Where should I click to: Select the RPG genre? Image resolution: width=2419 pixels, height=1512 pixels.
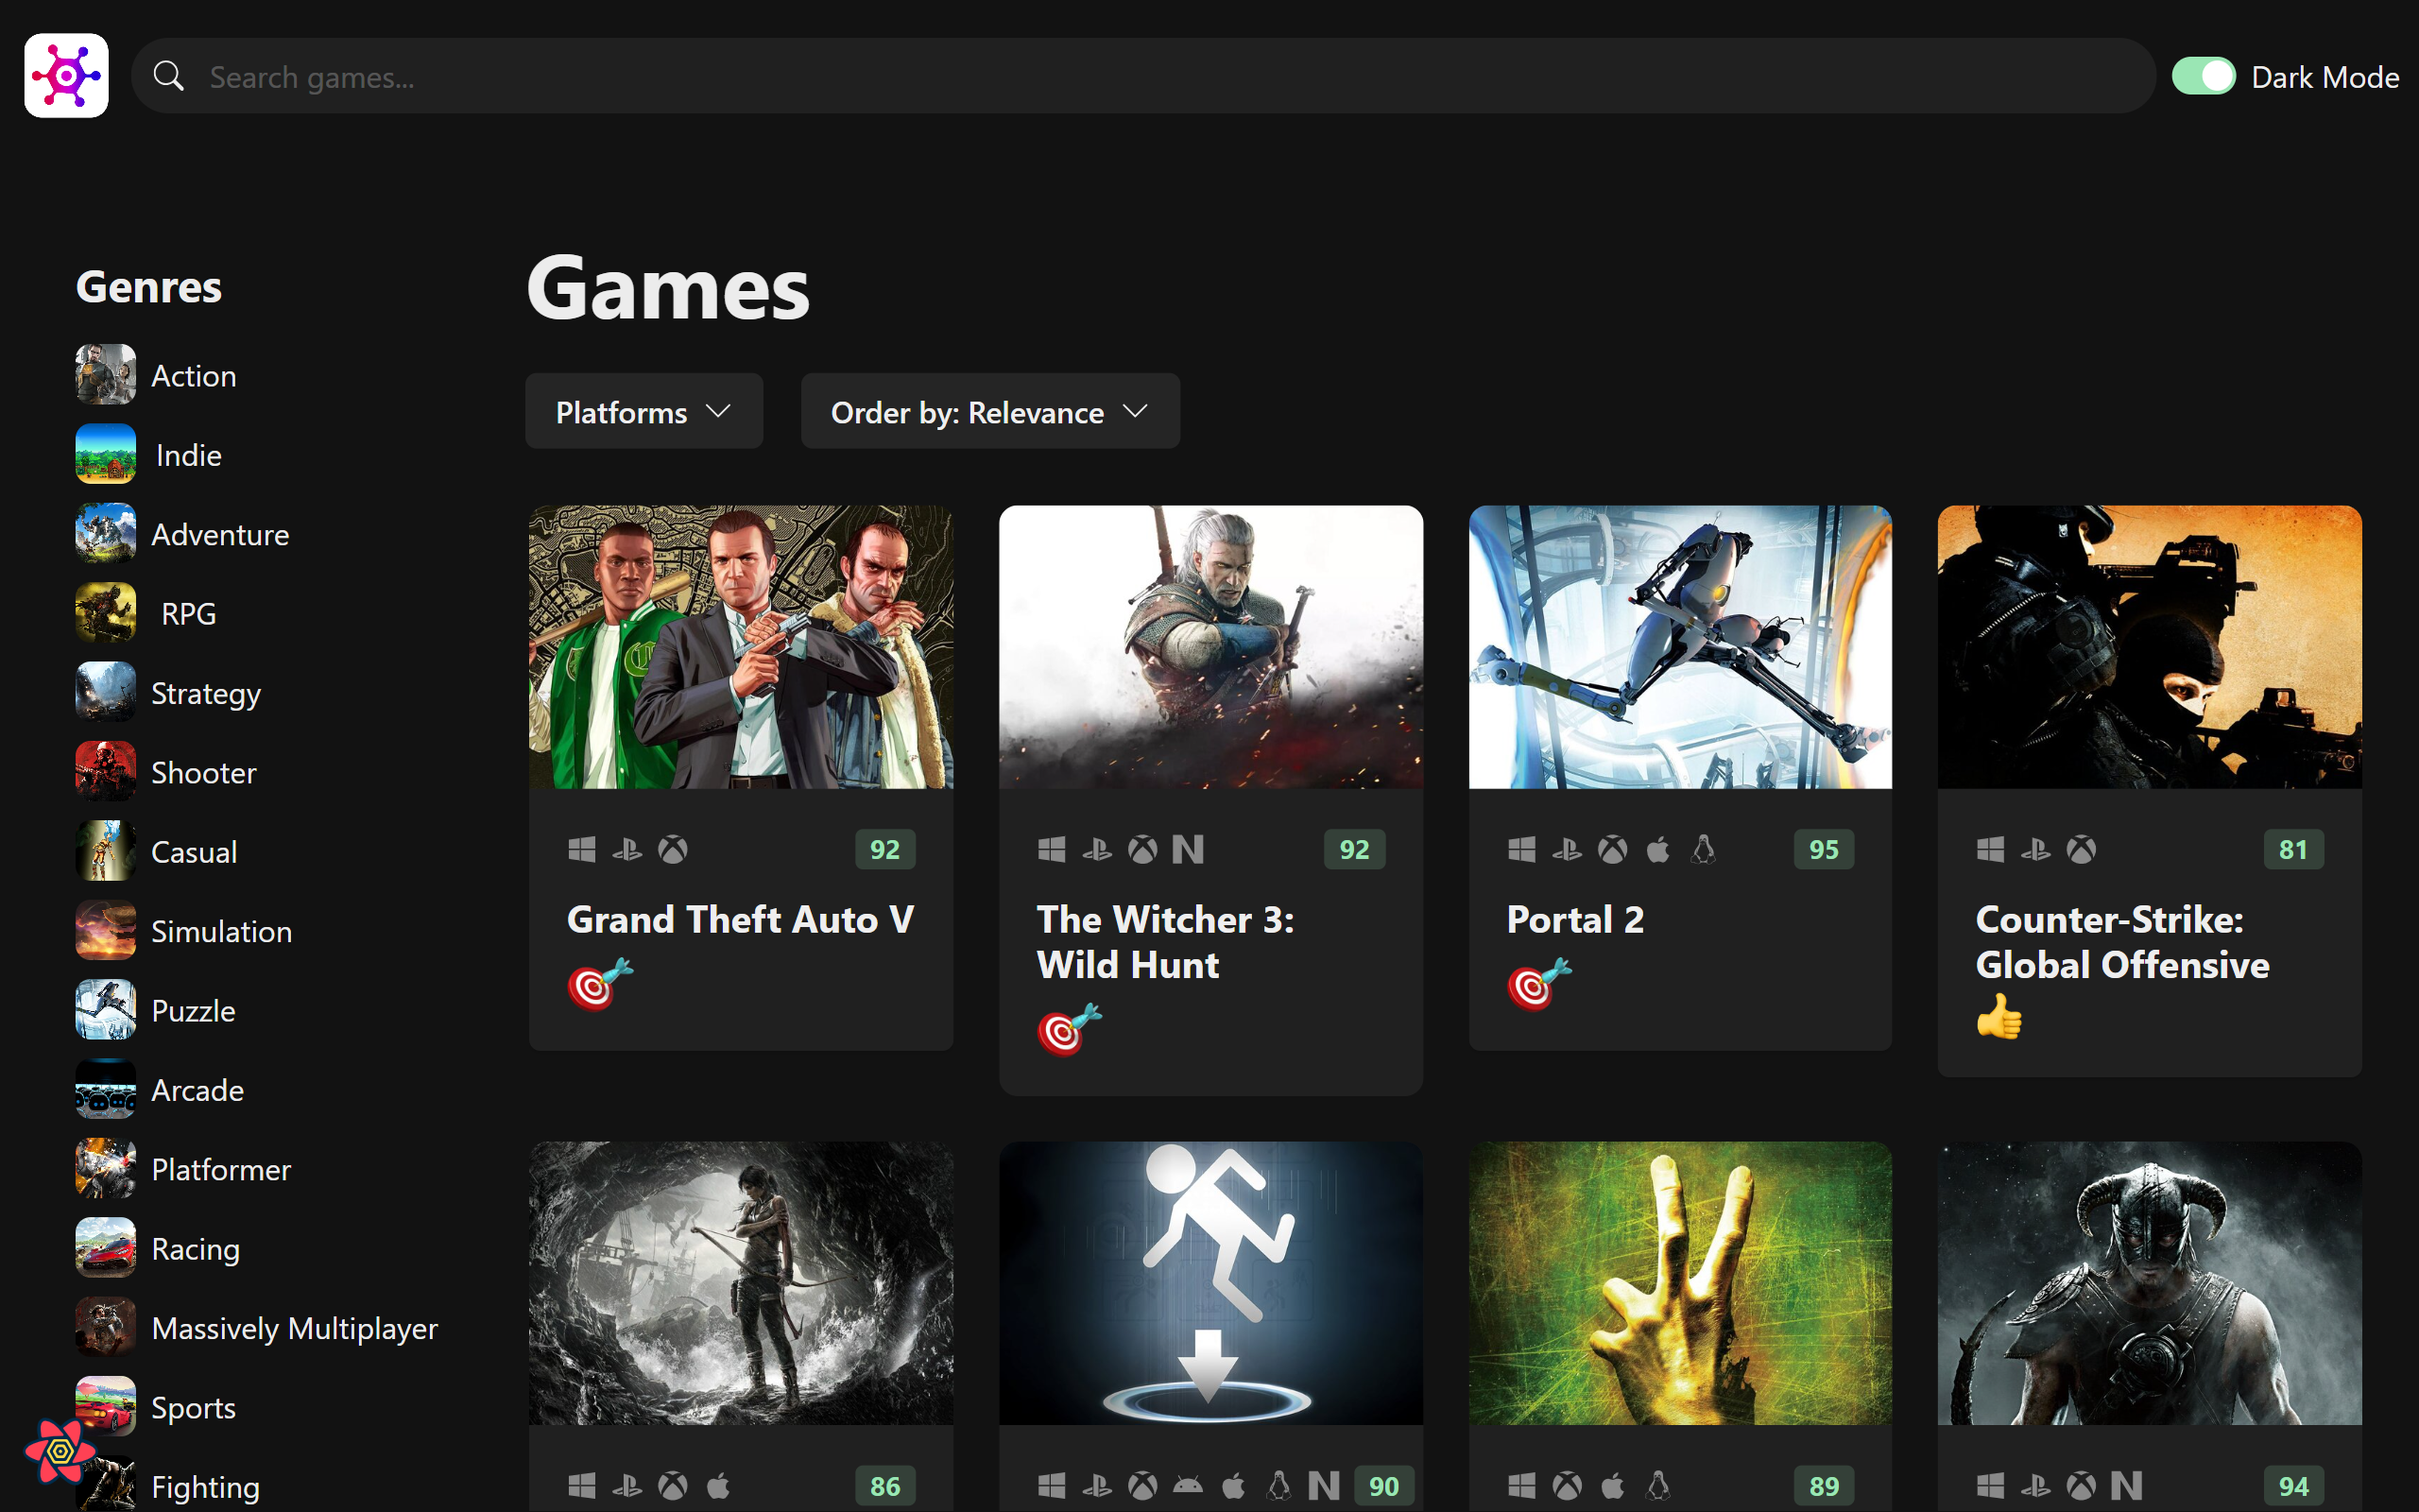tap(189, 614)
